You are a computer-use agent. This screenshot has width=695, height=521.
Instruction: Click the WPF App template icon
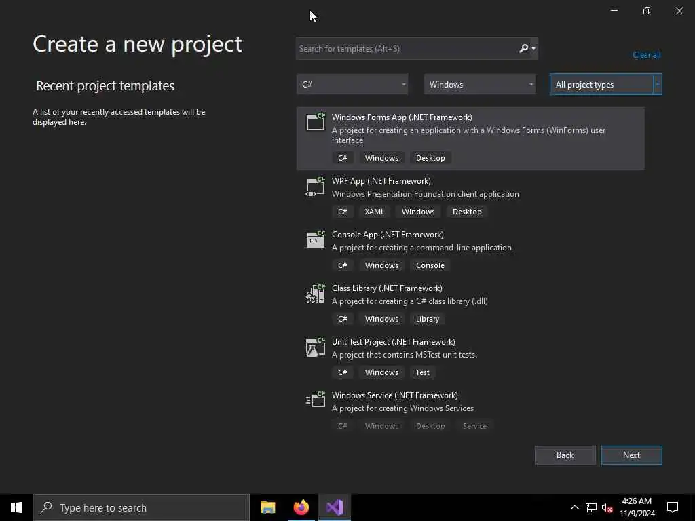316,187
